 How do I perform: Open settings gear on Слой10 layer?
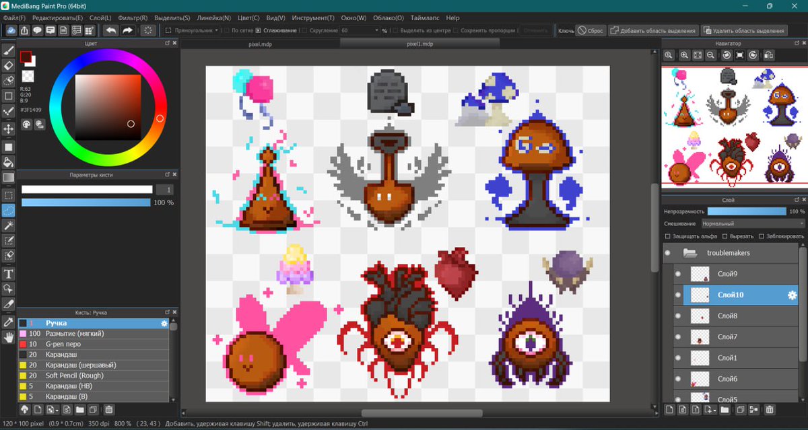(792, 295)
